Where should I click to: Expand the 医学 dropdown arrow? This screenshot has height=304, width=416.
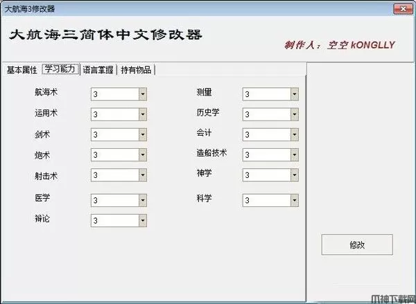[x=142, y=200]
